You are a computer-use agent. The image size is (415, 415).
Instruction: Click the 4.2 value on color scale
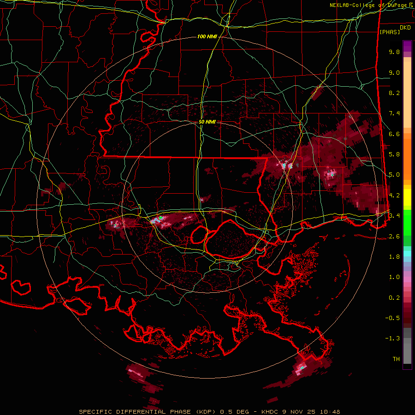[394, 196]
